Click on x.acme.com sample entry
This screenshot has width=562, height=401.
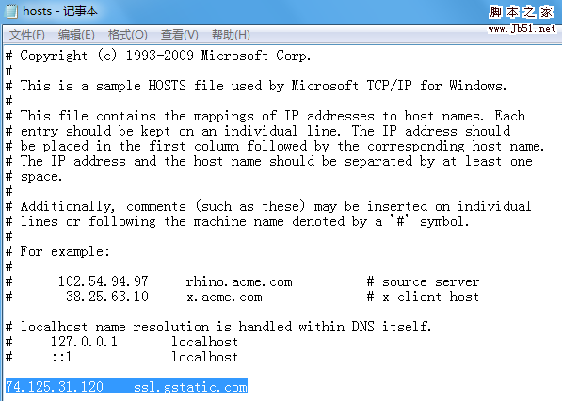224,297
